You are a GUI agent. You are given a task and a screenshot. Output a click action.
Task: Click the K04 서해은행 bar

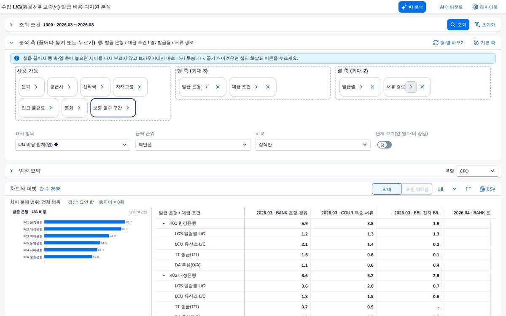pyautogui.click(x=71, y=250)
